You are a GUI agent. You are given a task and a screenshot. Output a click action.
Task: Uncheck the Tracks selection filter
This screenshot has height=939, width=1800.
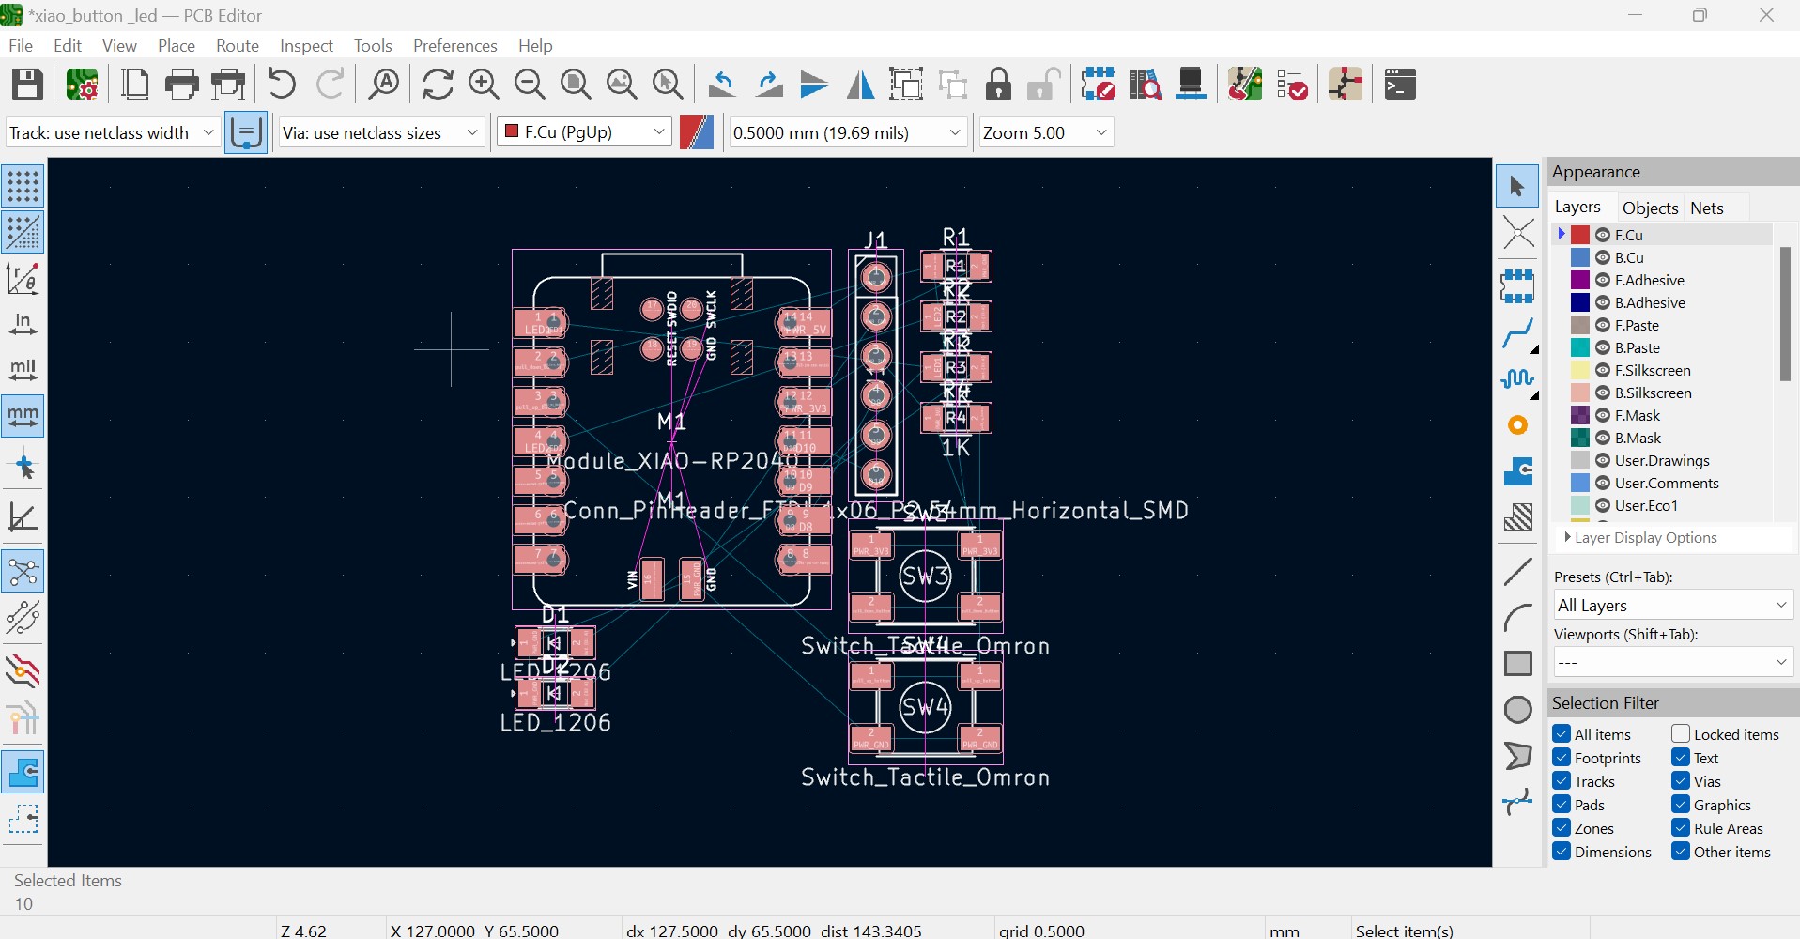coord(1562,781)
